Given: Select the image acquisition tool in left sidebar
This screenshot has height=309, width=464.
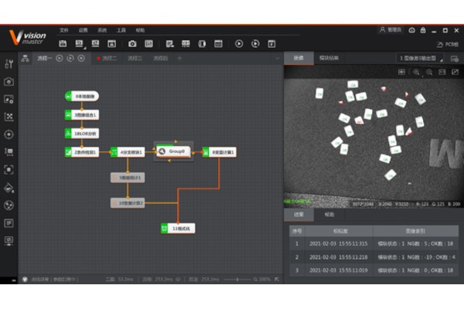Looking at the screenshot, I should point(9,81).
